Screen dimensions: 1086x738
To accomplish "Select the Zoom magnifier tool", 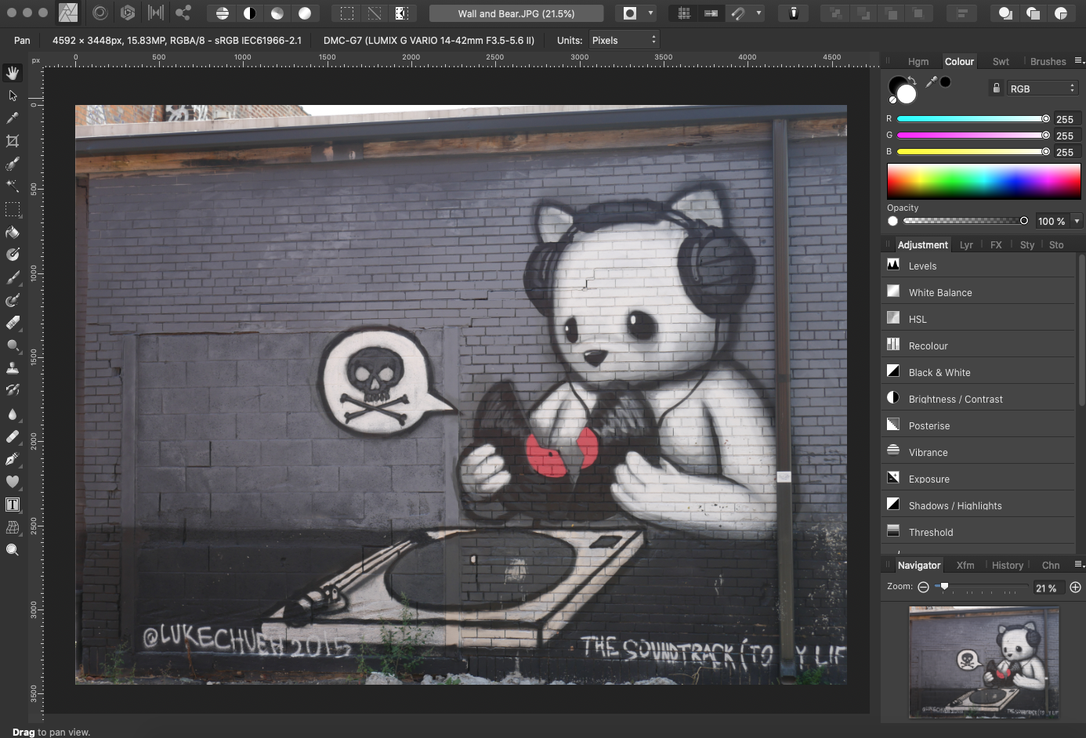I will coord(13,550).
